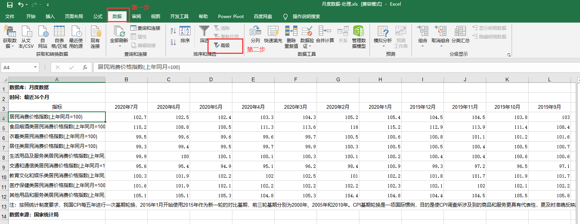Open the Name Box dropdown arrow
This screenshot has height=224, width=580.
coord(36,67)
